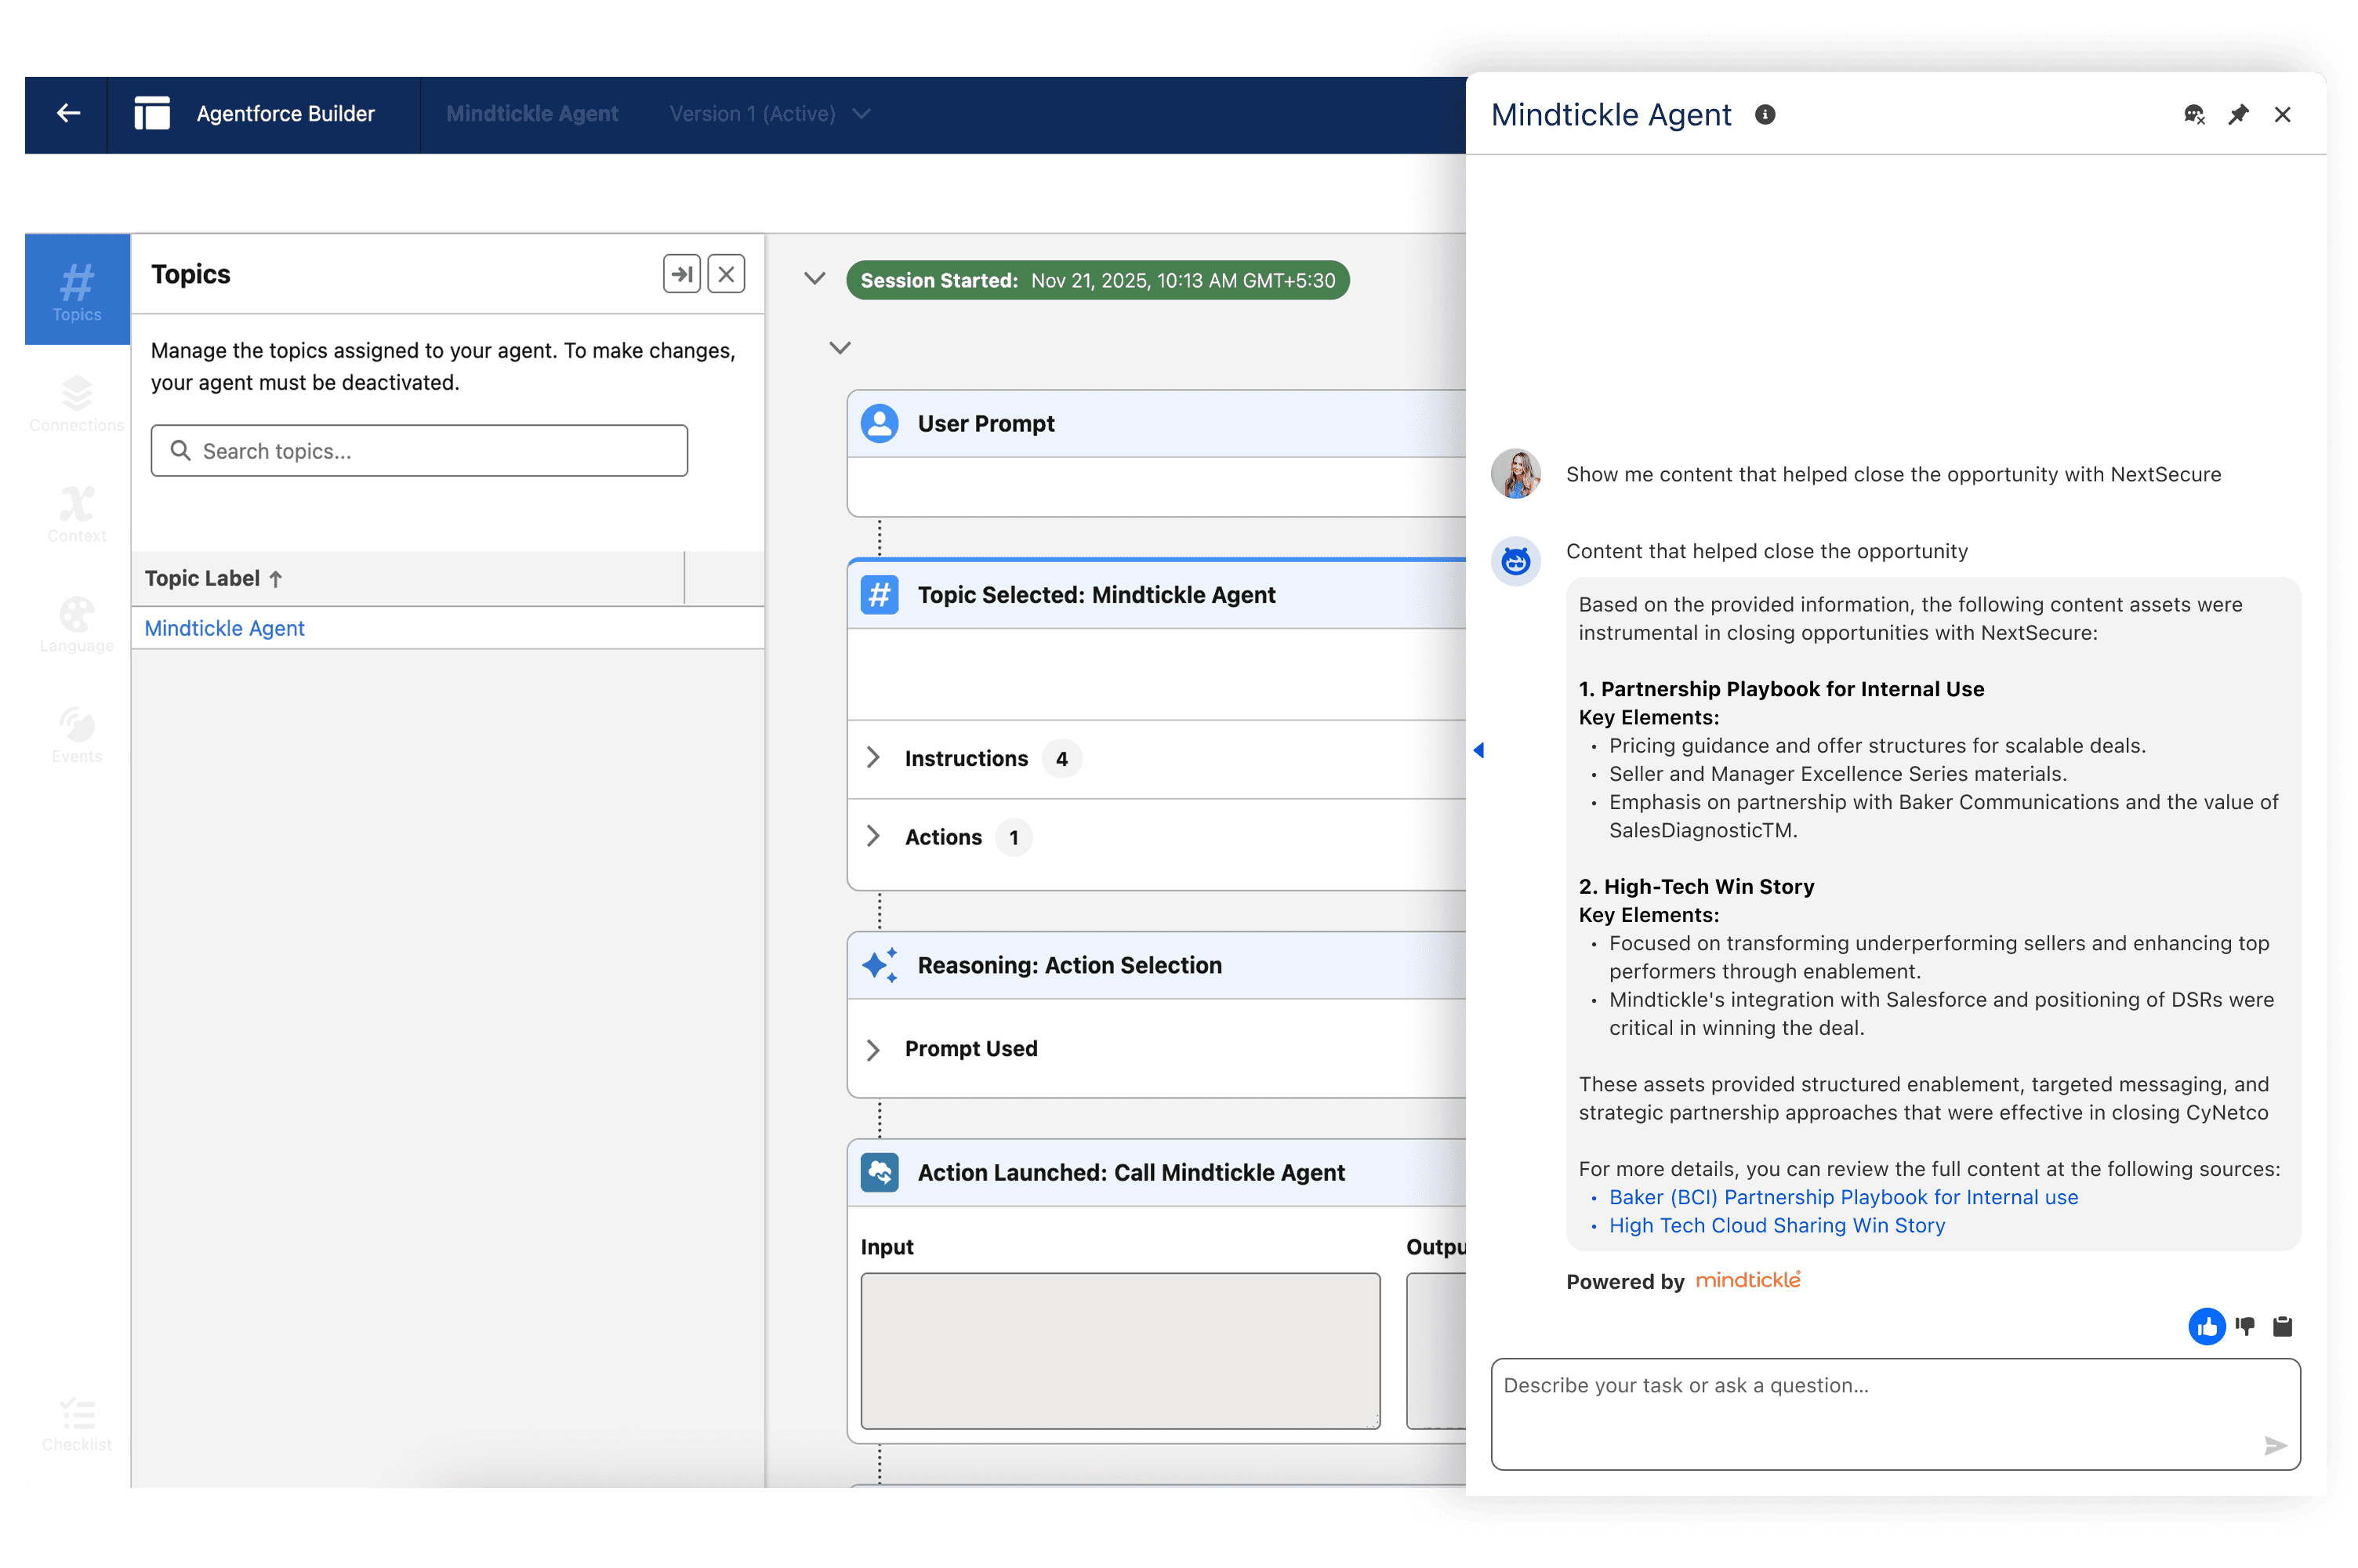Click the User Prompt avatar icon
Image resolution: width=2358 pixels, height=1568 pixels.
[880, 423]
